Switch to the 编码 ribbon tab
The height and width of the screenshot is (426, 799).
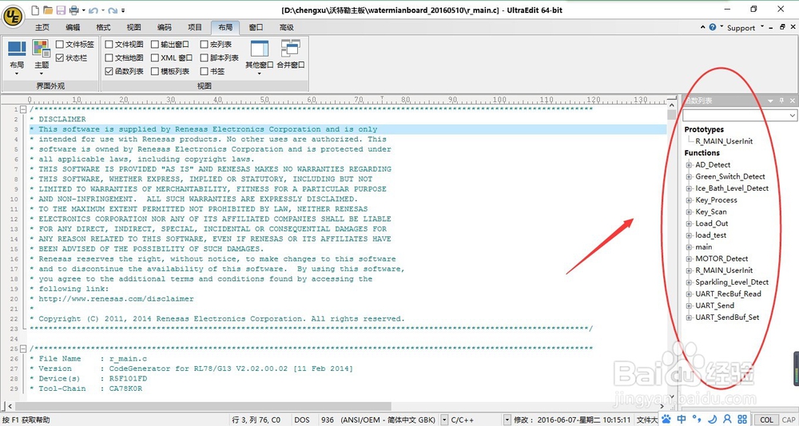point(165,27)
